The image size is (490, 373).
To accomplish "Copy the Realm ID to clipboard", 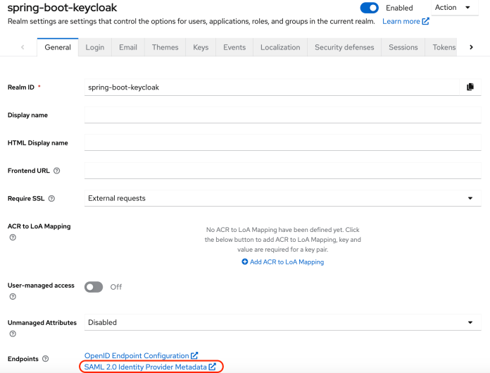I will [x=470, y=87].
